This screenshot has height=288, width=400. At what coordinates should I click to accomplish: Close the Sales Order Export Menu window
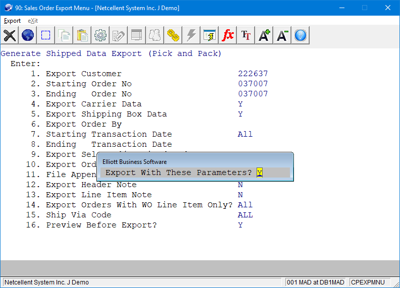(388, 8)
